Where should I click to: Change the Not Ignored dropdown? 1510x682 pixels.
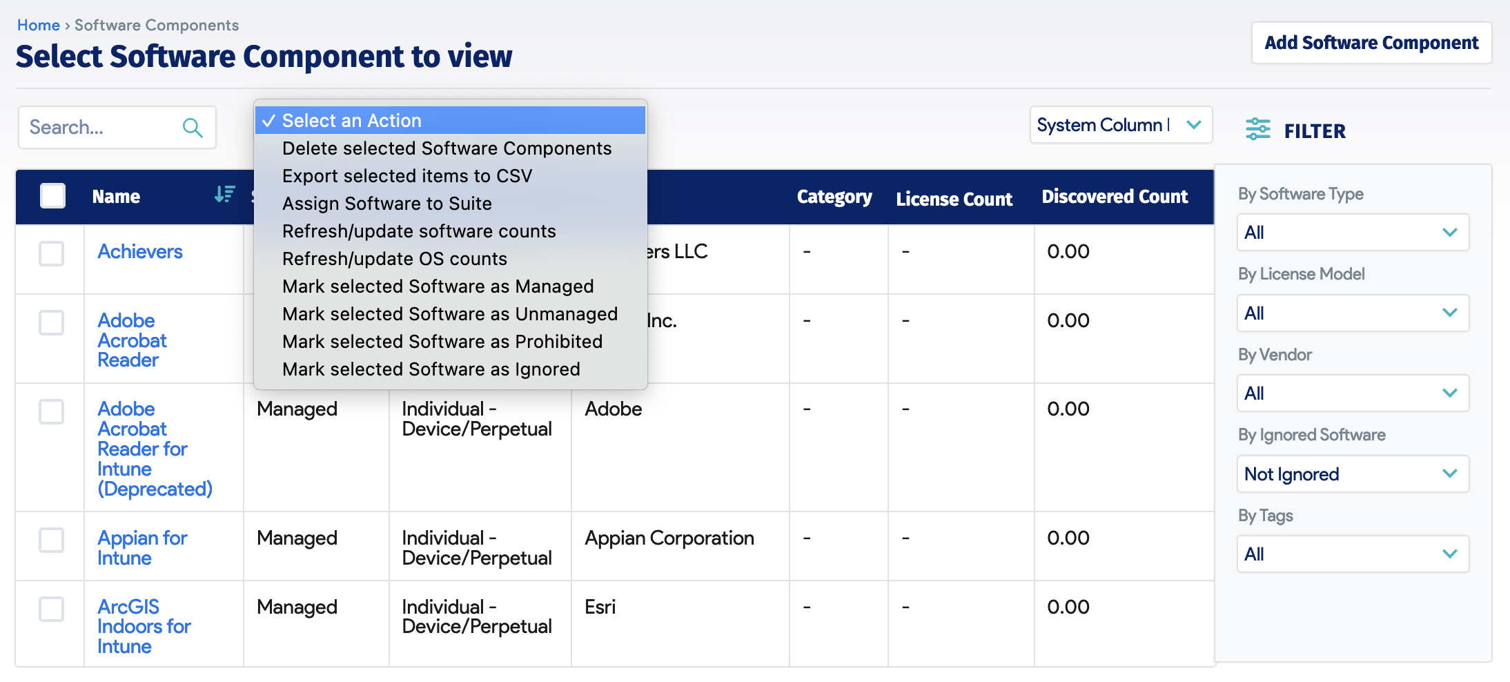pyautogui.click(x=1352, y=474)
